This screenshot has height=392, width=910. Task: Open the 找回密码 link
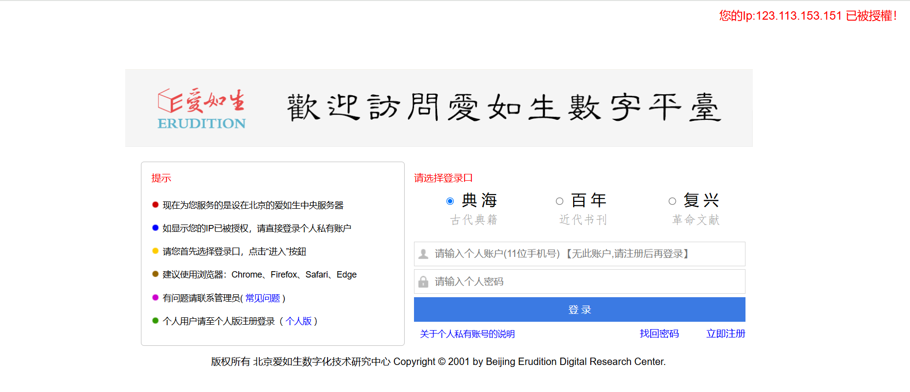659,334
